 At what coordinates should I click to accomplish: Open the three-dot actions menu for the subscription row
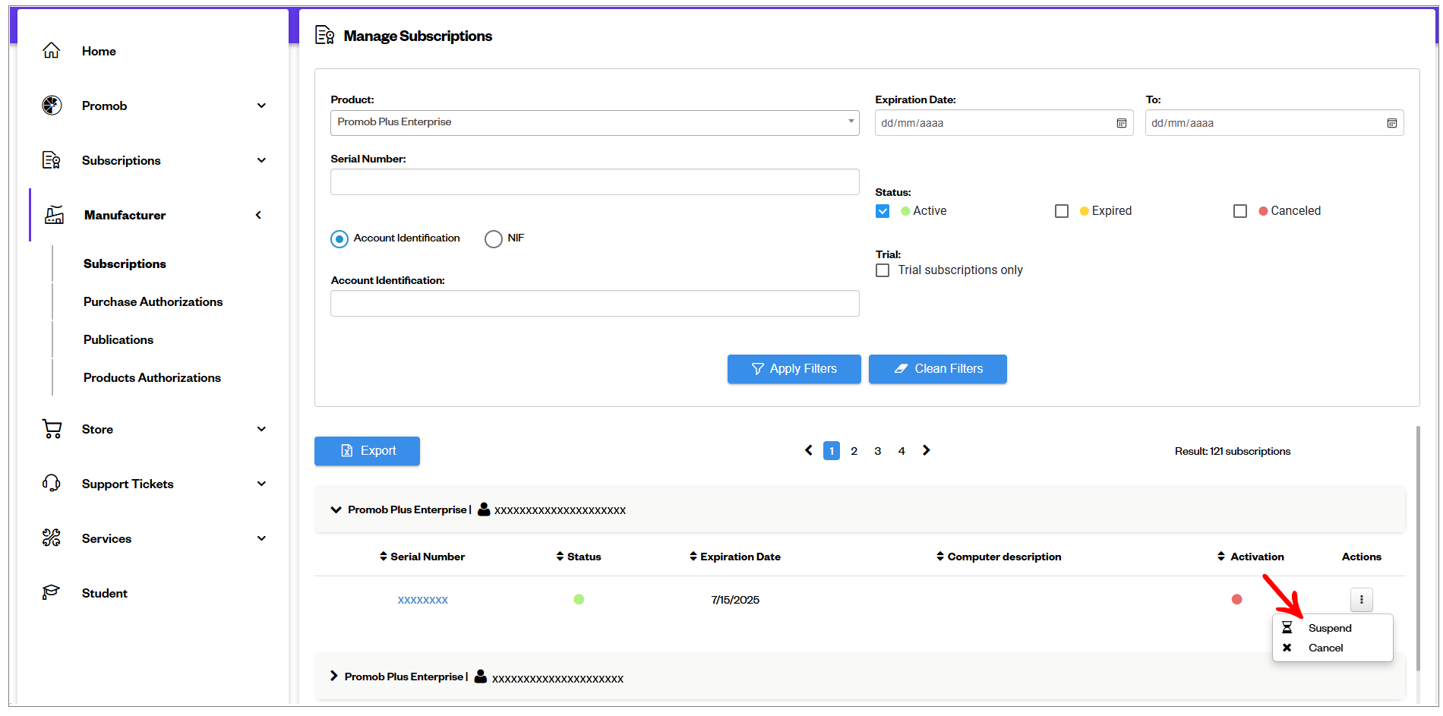pos(1361,600)
